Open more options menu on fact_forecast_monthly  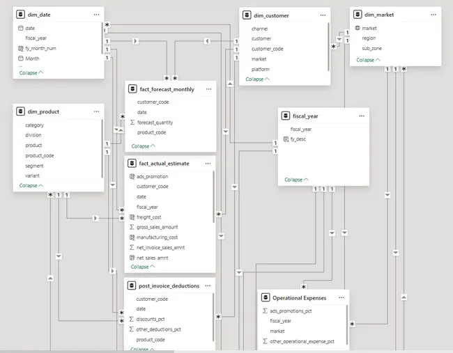point(208,89)
